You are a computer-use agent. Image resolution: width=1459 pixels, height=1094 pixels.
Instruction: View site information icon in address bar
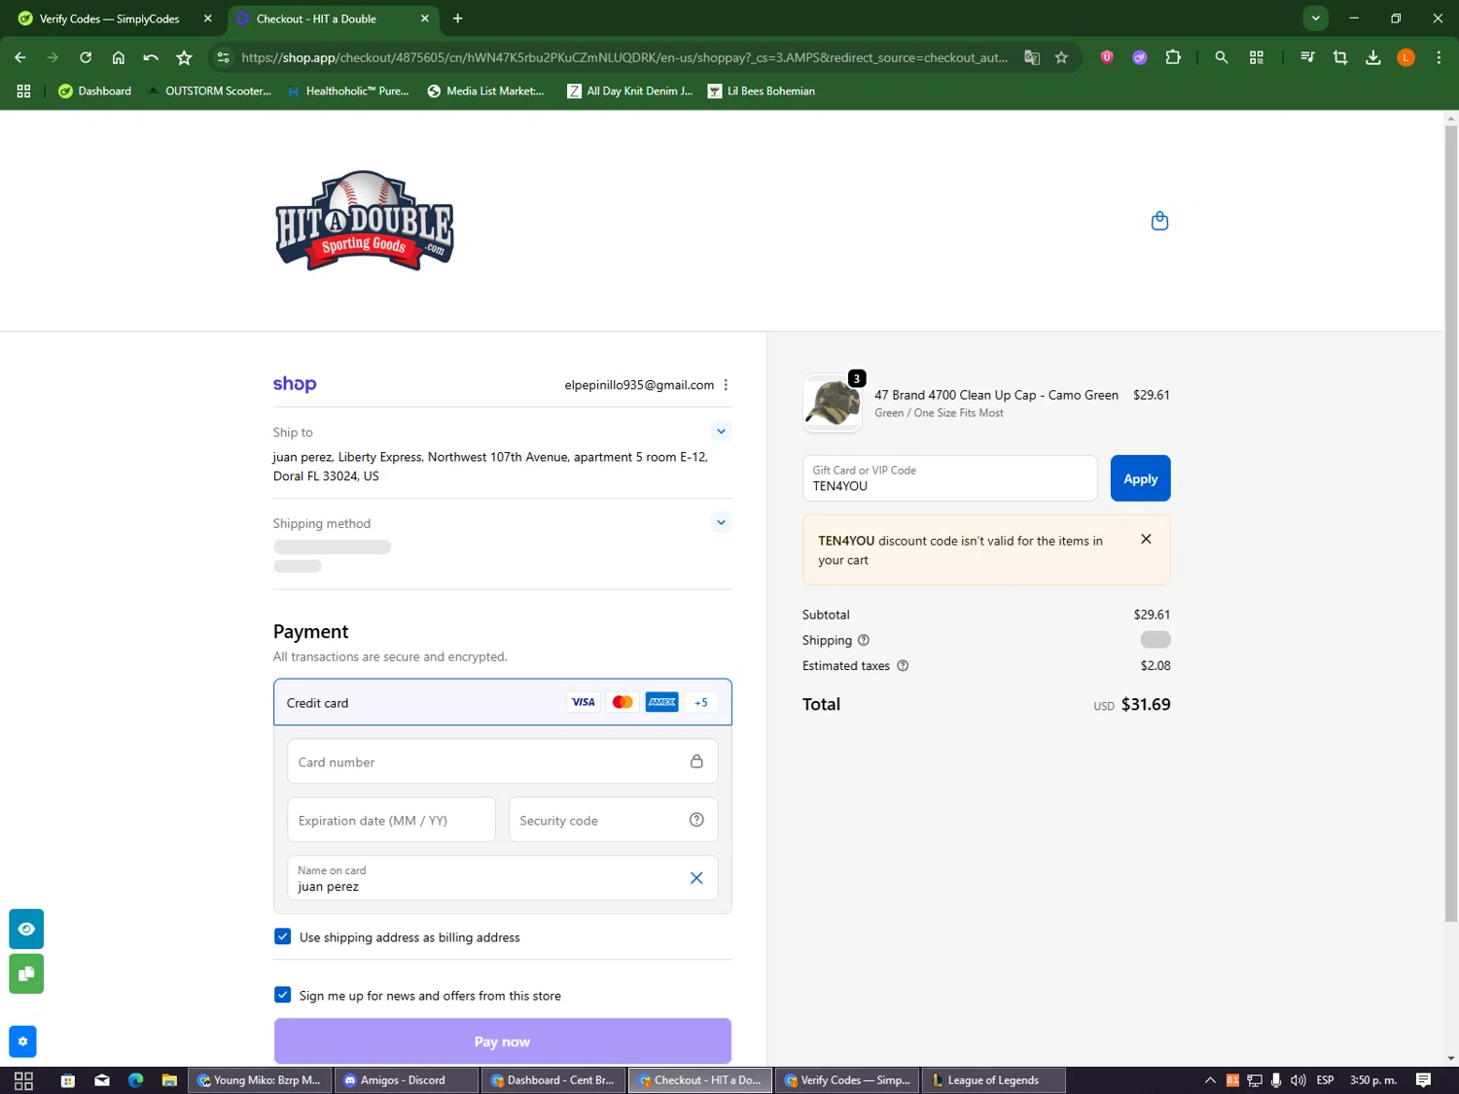pos(224,57)
